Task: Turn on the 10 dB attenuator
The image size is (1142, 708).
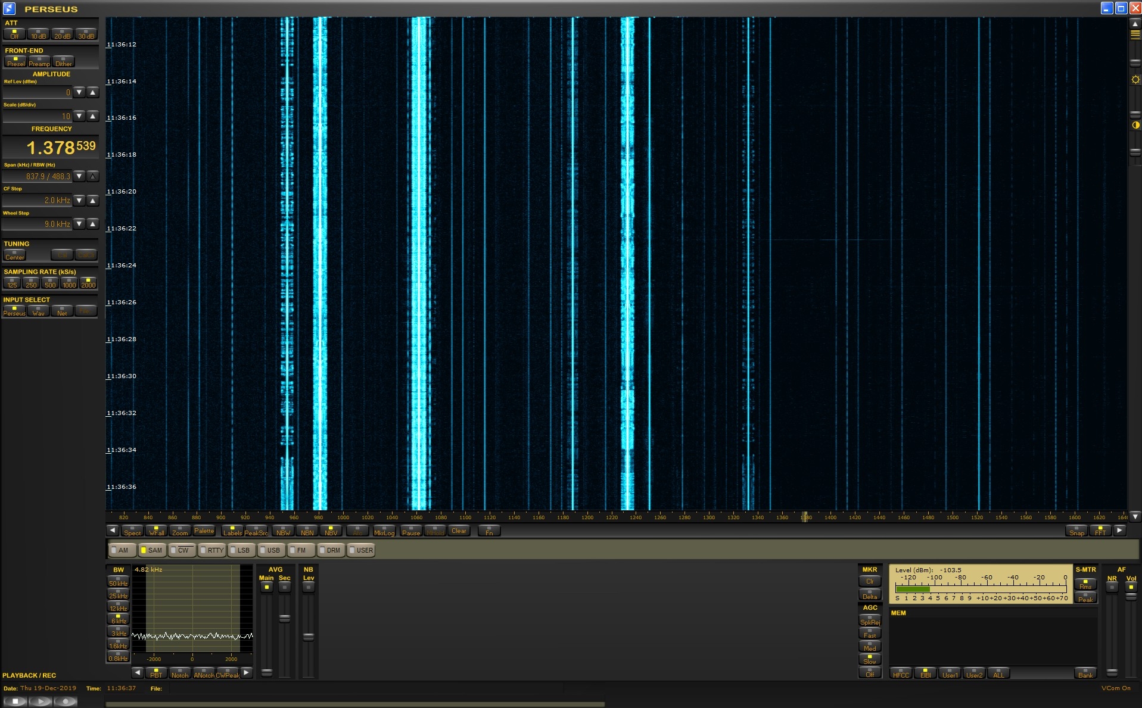Action: point(38,35)
